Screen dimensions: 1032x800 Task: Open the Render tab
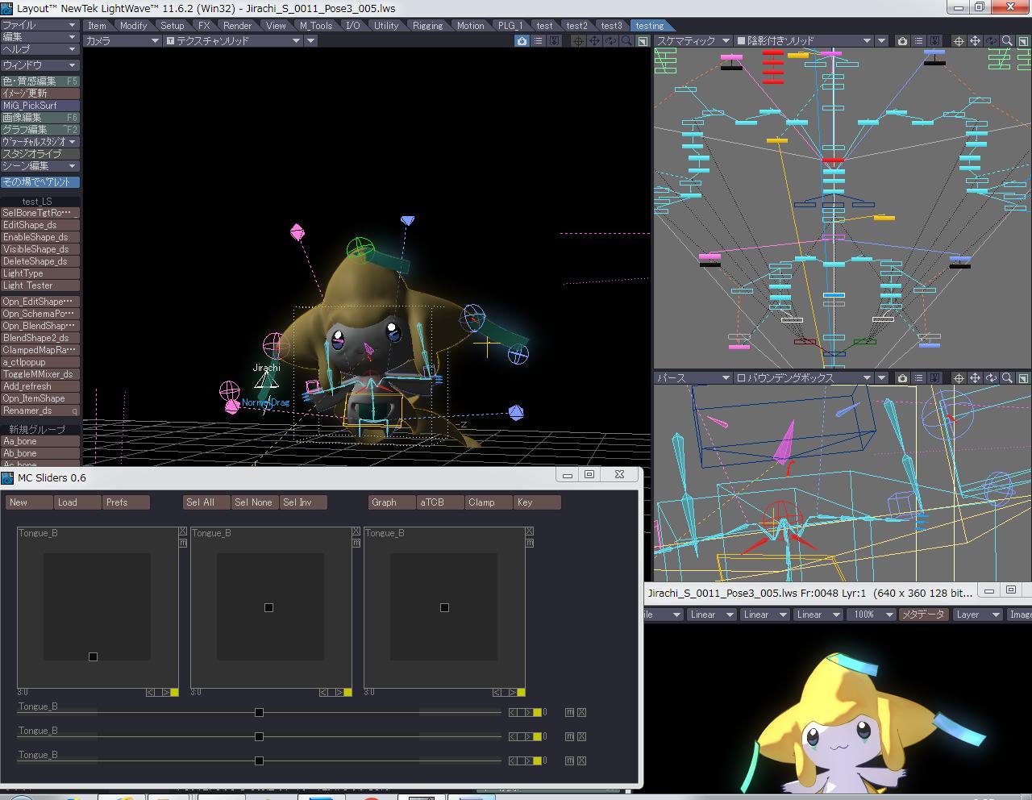(237, 25)
